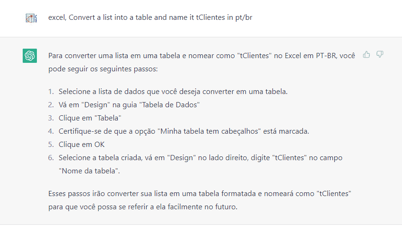402x240 pixels.
Task: Click the thumbs down feedback icon
Action: coord(380,54)
